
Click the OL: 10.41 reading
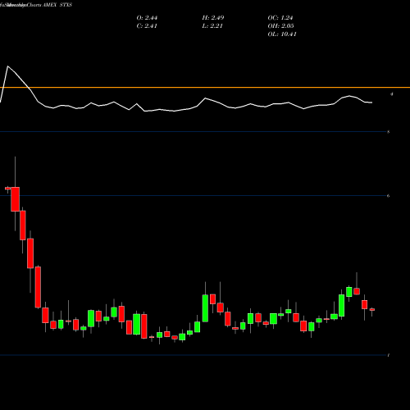pos(282,34)
